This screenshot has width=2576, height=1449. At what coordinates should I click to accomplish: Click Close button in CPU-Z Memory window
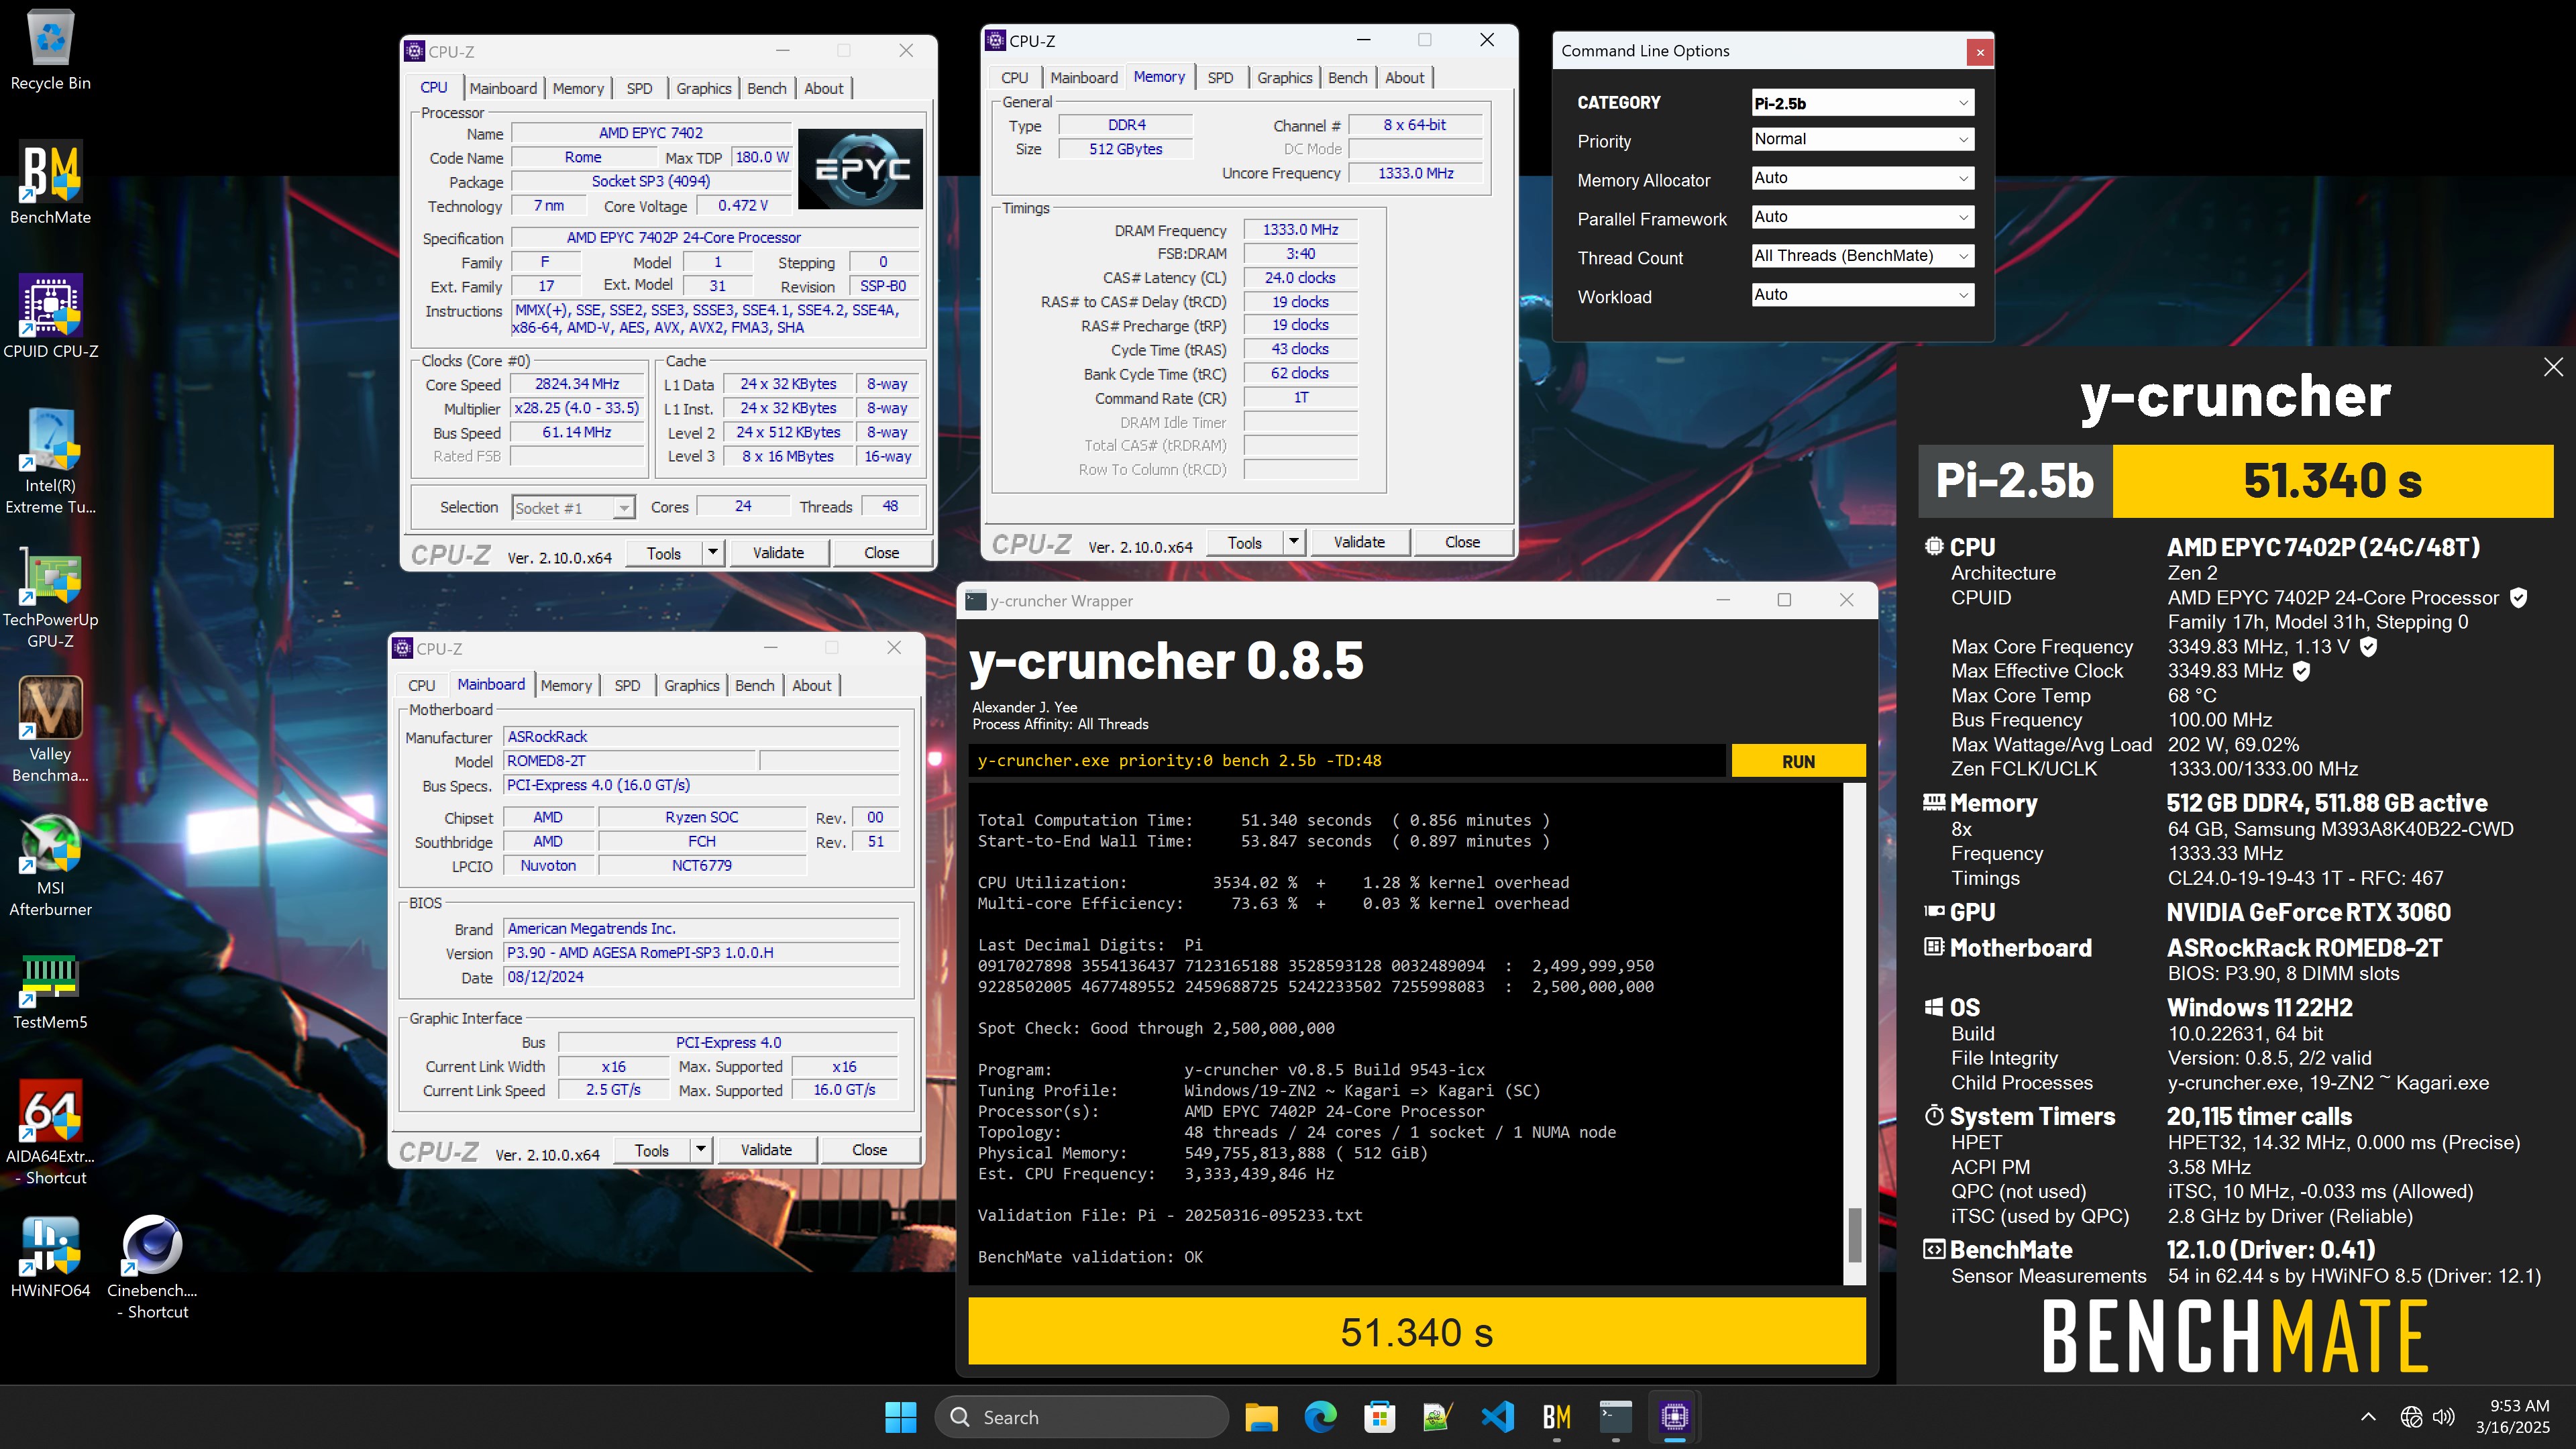[x=1462, y=542]
